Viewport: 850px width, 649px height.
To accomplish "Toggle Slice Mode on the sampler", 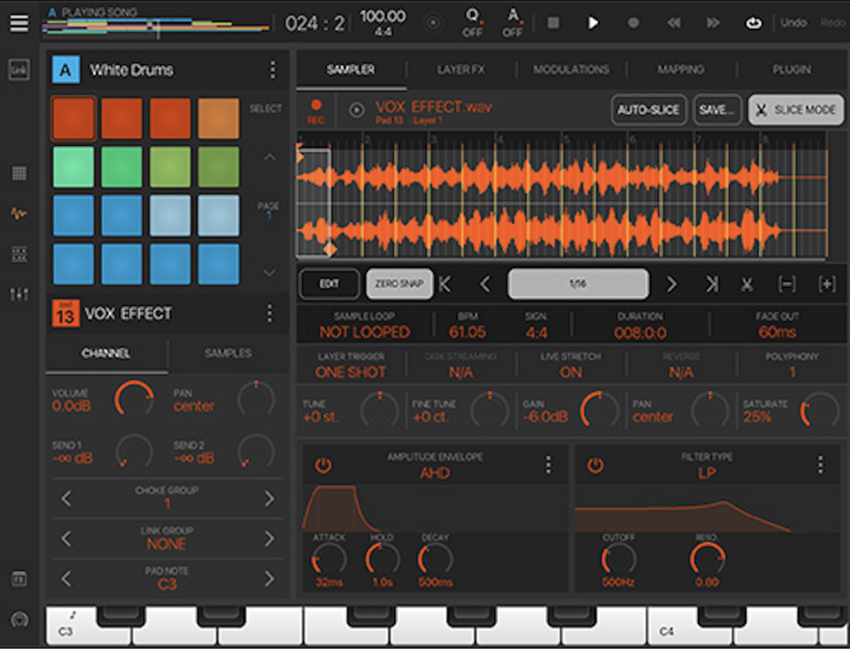I will pyautogui.click(x=795, y=110).
